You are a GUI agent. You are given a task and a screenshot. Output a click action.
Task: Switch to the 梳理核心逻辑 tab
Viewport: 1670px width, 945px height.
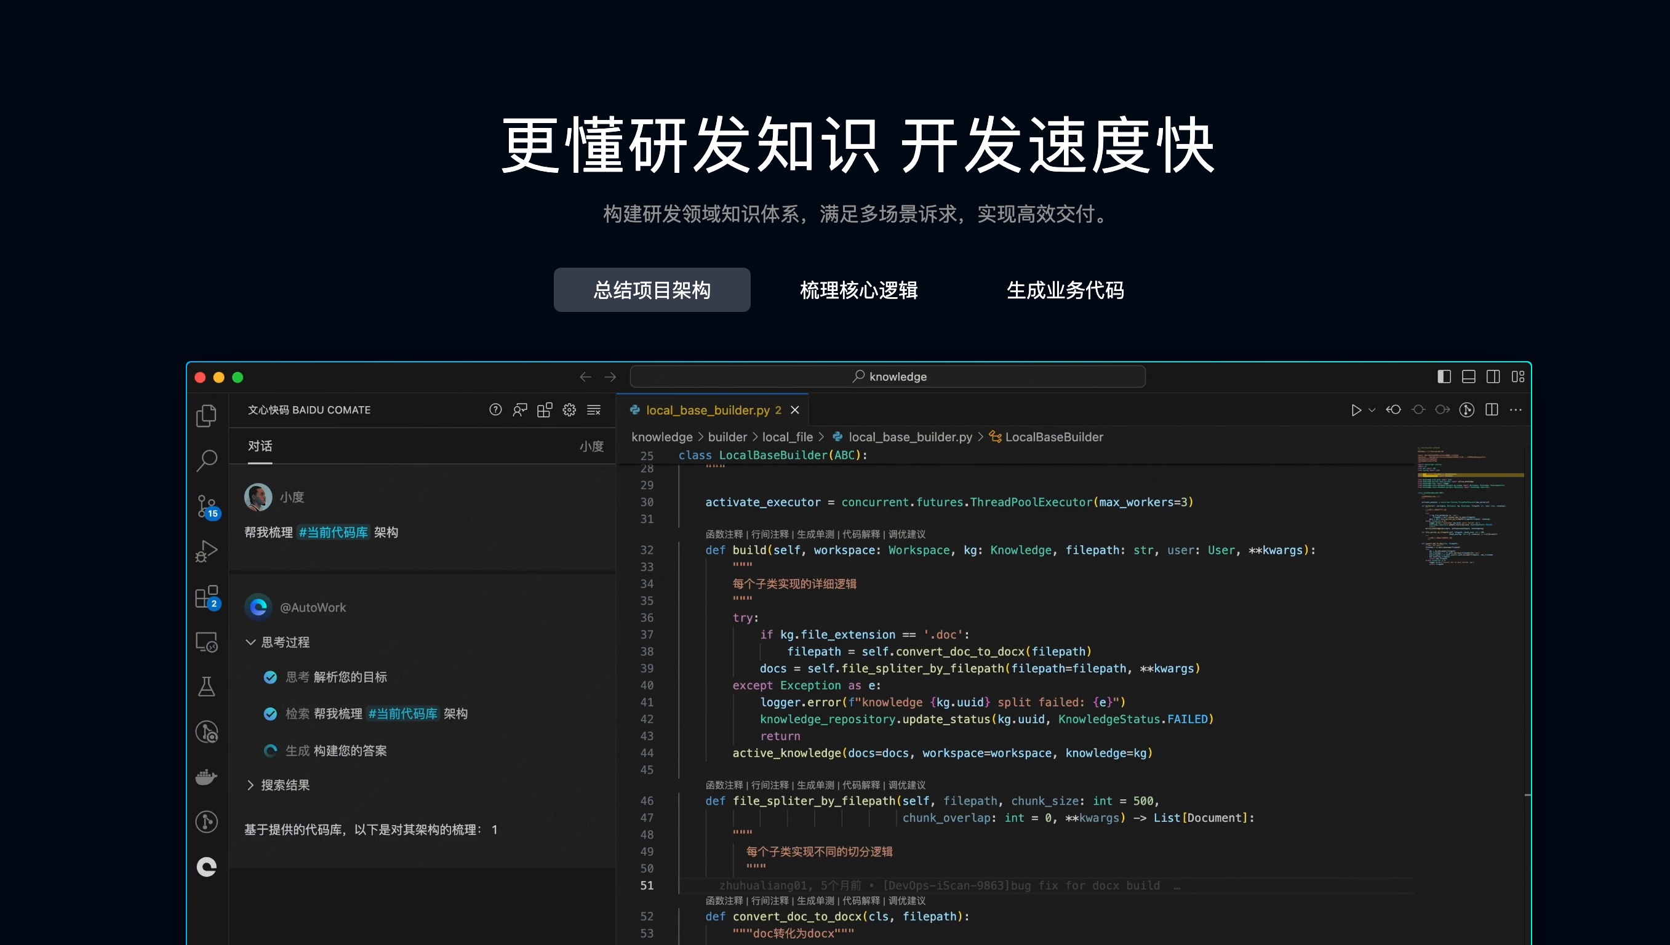858,290
